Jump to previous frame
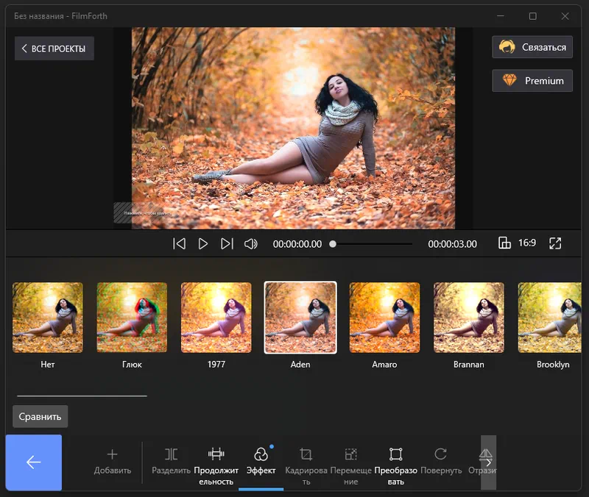This screenshot has width=589, height=497. 179,244
